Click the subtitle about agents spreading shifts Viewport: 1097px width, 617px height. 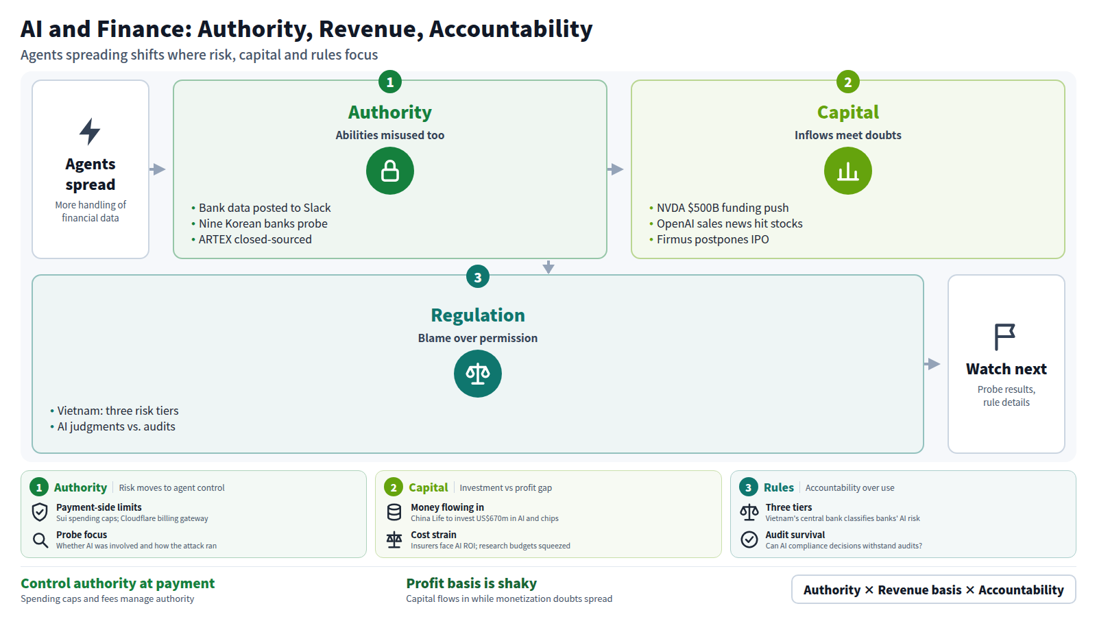coord(199,55)
